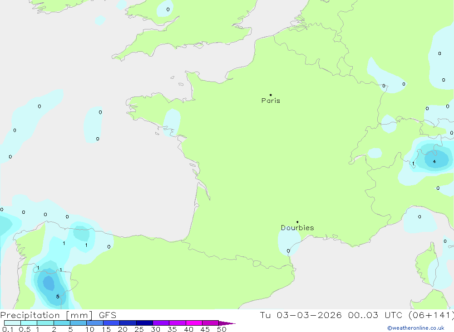
Task: Click the legend scale label '0.5'
Action: pos(25,329)
